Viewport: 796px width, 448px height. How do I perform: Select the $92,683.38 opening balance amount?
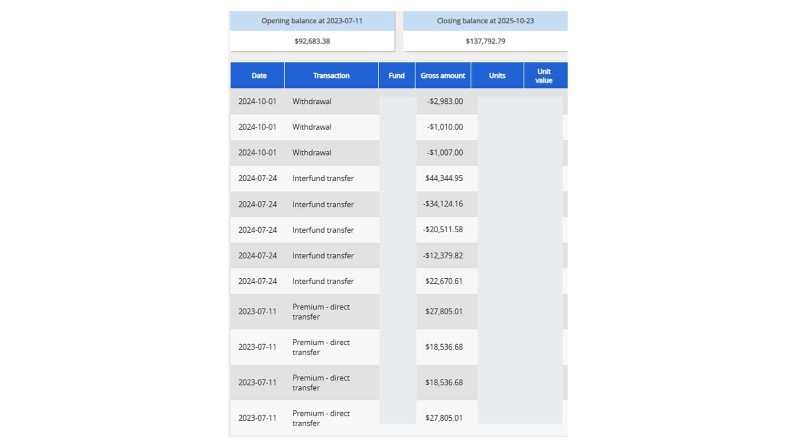pyautogui.click(x=312, y=41)
